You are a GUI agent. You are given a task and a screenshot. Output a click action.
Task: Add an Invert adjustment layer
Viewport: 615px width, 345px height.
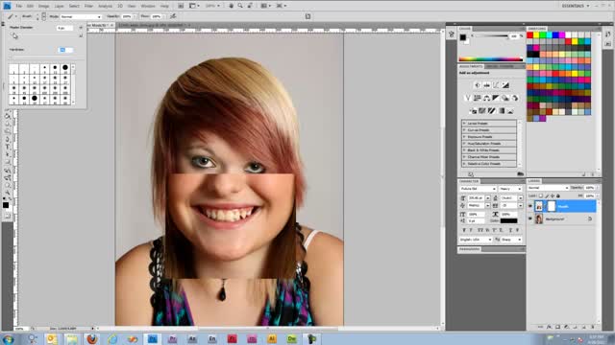pyautogui.click(x=473, y=111)
